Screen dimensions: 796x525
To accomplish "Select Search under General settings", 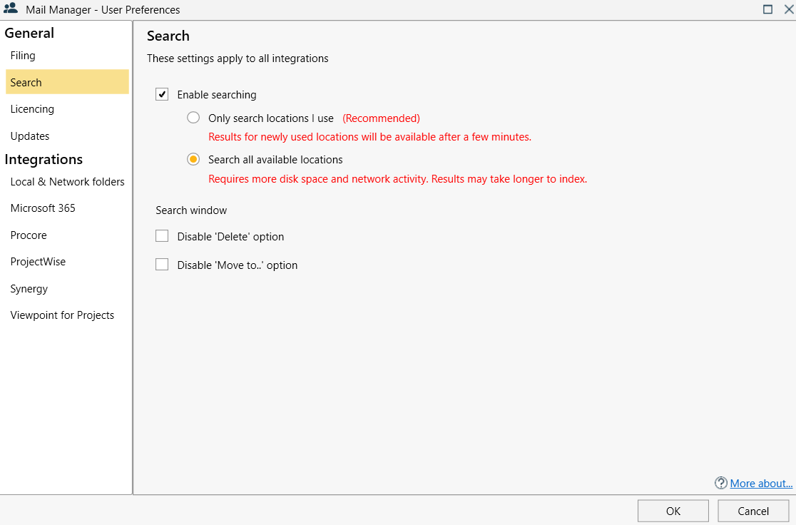I will tap(26, 82).
